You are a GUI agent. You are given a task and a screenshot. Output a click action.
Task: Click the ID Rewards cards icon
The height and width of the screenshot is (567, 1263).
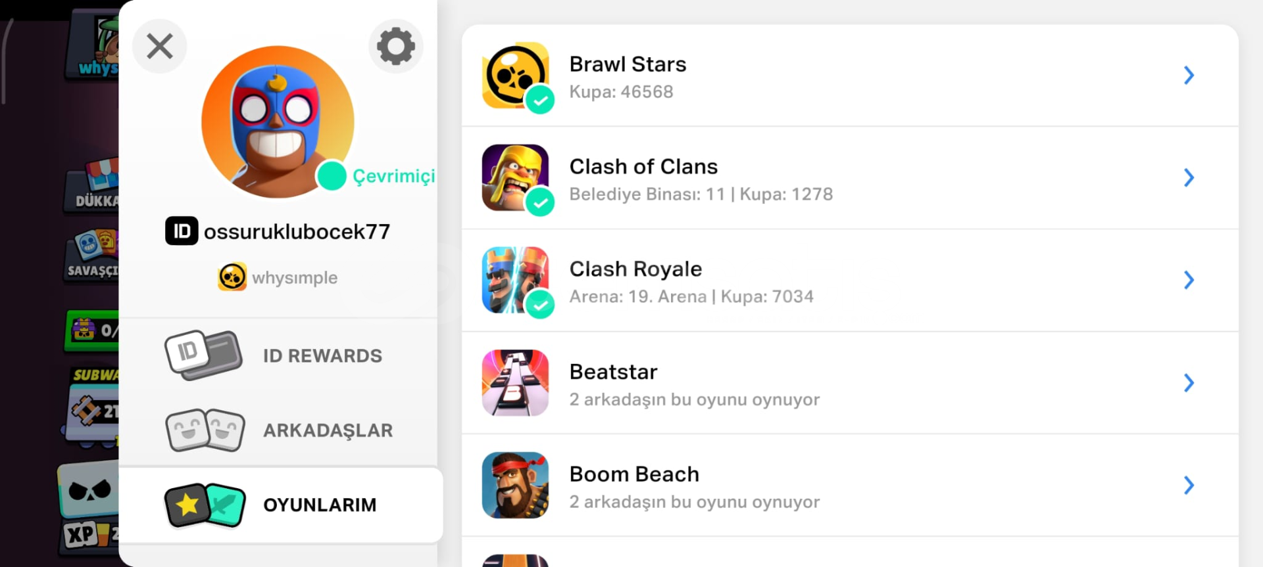coord(204,355)
